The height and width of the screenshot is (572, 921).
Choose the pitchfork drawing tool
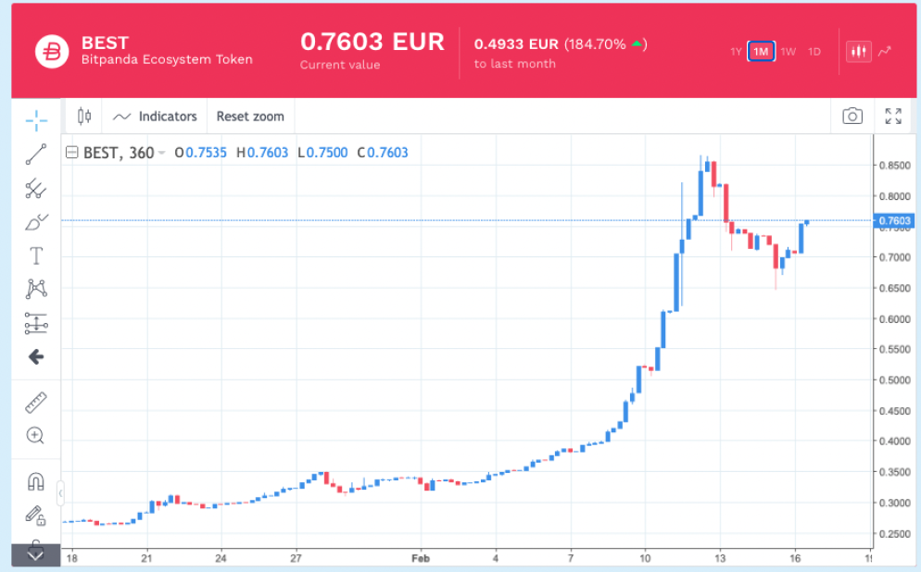36,188
